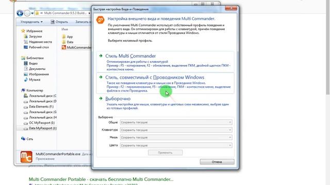This screenshot has height=185, width=330.
Task: Select the Data Elements (F:) drive
Action: pyautogui.click(x=41, y=107)
